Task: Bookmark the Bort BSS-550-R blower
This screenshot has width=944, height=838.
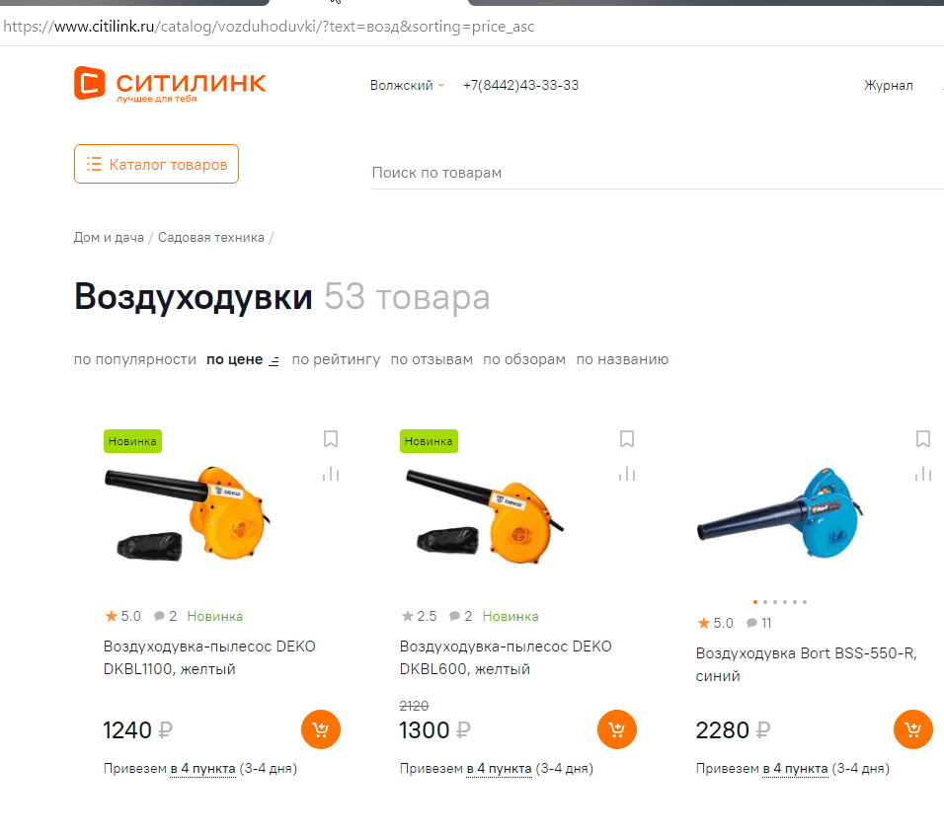Action: pyautogui.click(x=923, y=439)
